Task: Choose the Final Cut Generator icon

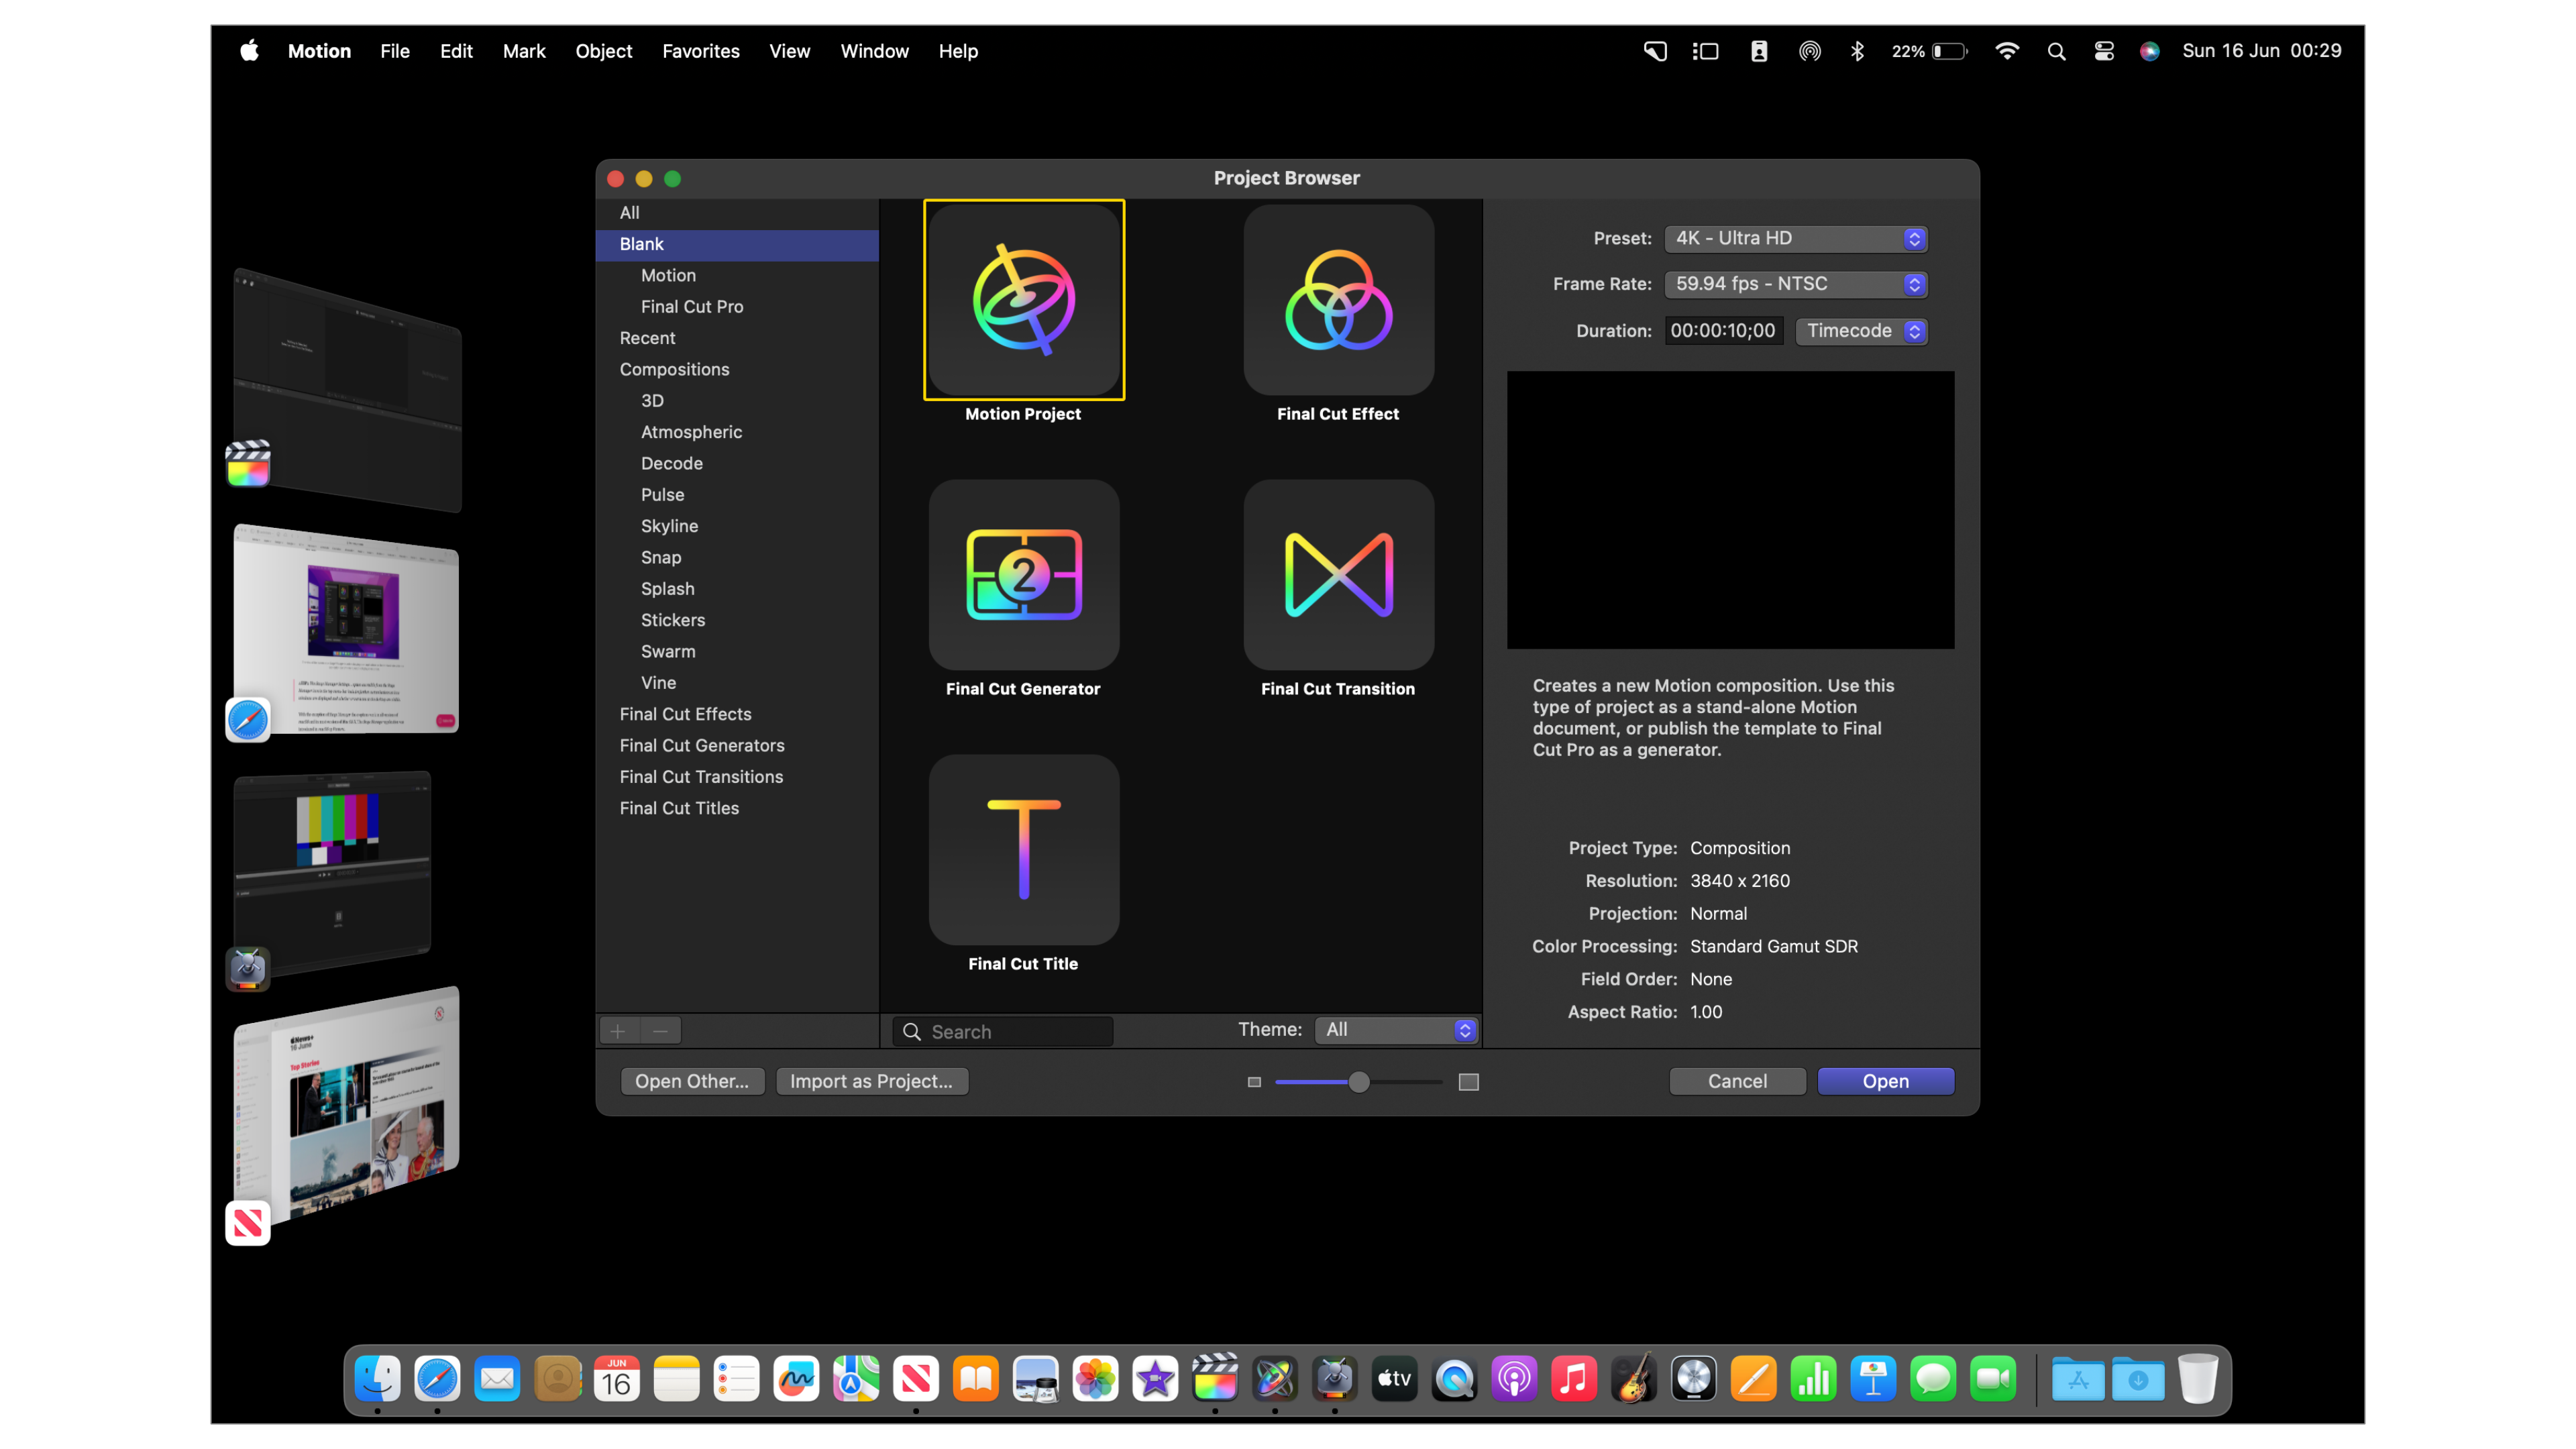Action: [1023, 575]
